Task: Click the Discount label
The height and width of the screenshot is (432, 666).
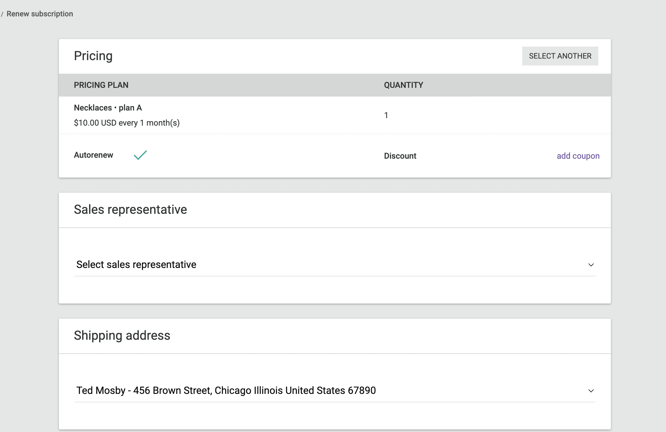Action: click(400, 156)
